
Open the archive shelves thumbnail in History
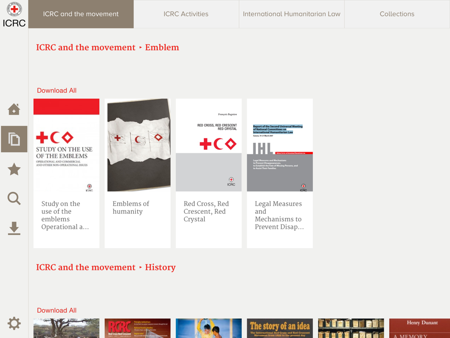click(351, 328)
